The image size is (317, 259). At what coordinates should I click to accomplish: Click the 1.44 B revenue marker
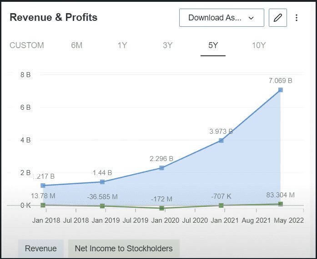click(x=102, y=182)
